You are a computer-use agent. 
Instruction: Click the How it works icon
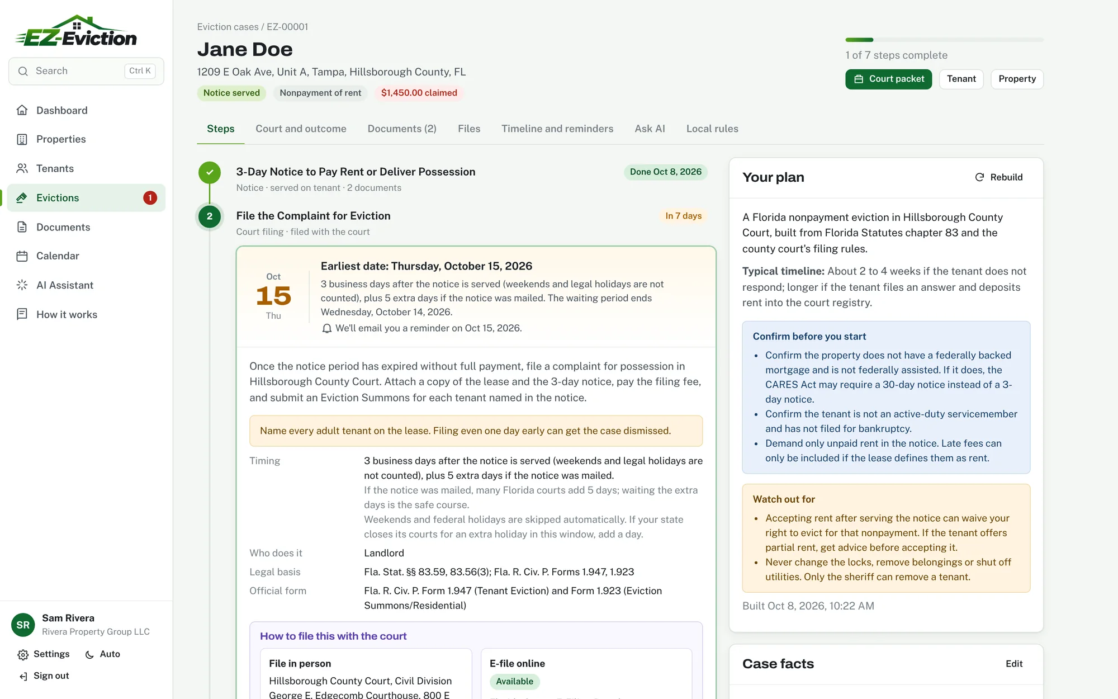pyautogui.click(x=22, y=314)
